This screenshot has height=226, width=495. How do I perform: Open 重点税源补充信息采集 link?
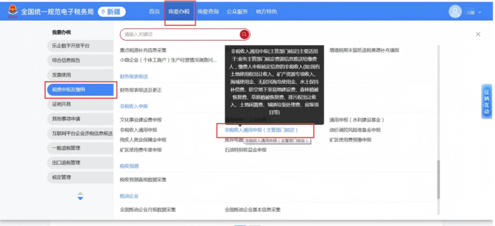click(x=143, y=50)
